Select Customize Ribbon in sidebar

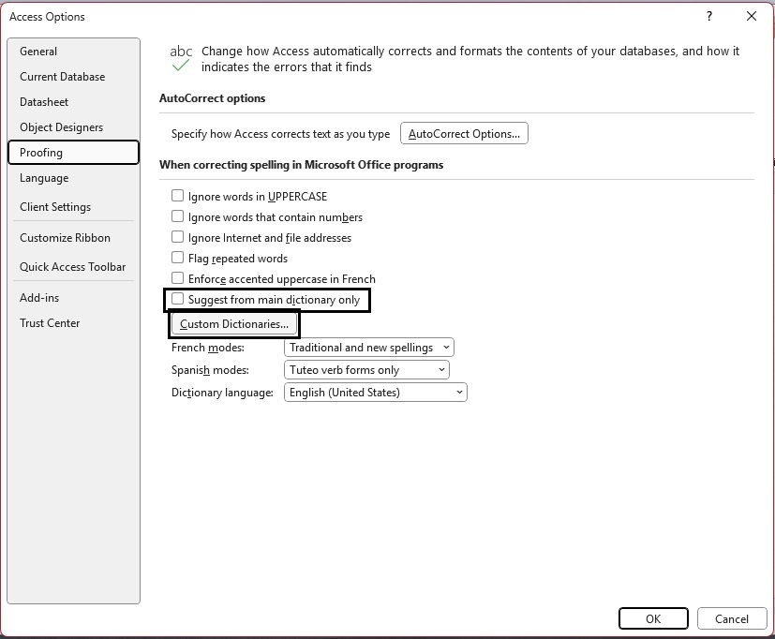click(x=65, y=238)
